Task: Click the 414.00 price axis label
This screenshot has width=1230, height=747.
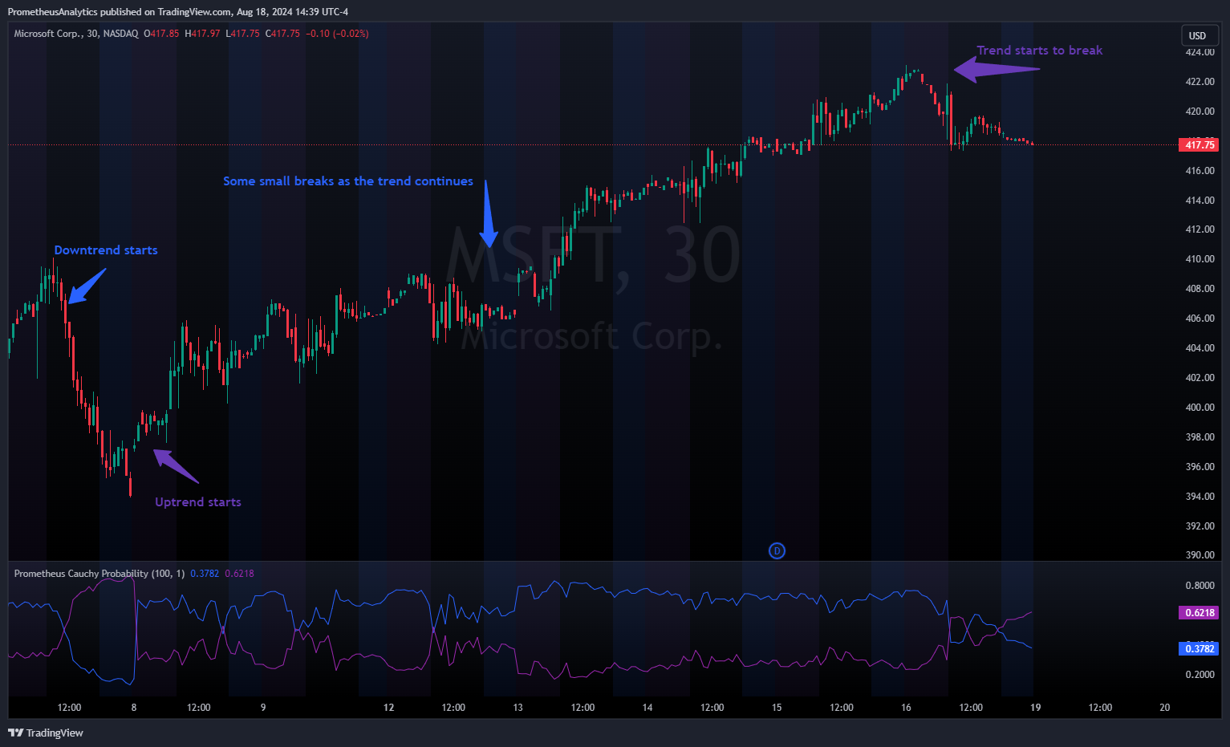Action: pos(1200,201)
